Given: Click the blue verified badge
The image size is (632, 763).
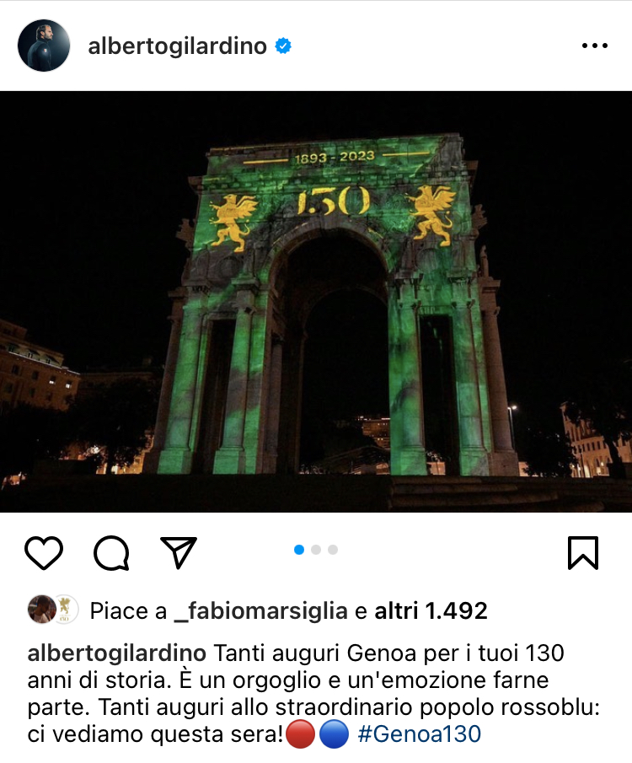Looking at the screenshot, I should [x=283, y=46].
